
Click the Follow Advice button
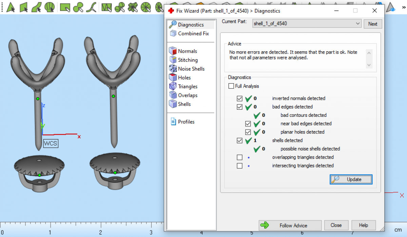coord(290,225)
